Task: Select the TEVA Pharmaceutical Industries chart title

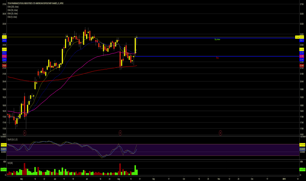Action: [x=35, y=3]
